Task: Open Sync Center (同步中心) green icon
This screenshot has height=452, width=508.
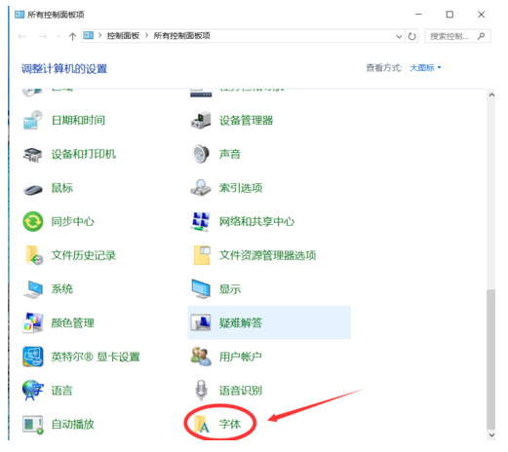Action: tap(33, 221)
